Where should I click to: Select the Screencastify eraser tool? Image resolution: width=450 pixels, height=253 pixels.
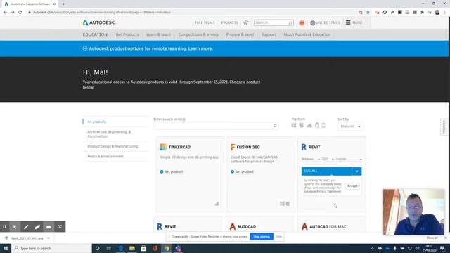[x=37, y=226]
